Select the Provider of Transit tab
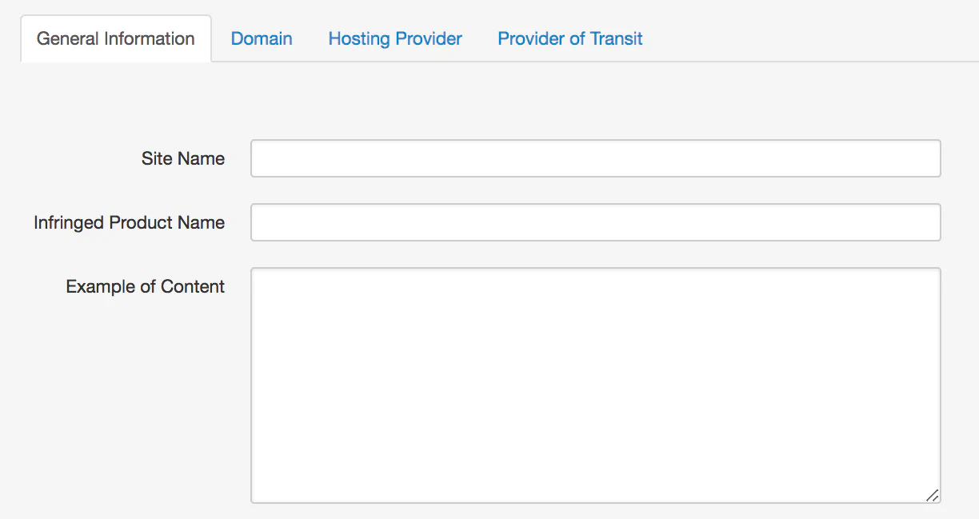The width and height of the screenshot is (979, 519). point(569,38)
